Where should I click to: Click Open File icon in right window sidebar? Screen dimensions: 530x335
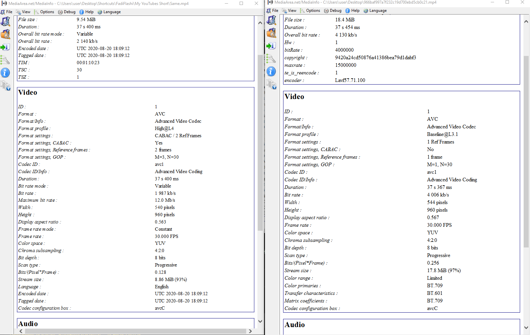point(271,20)
